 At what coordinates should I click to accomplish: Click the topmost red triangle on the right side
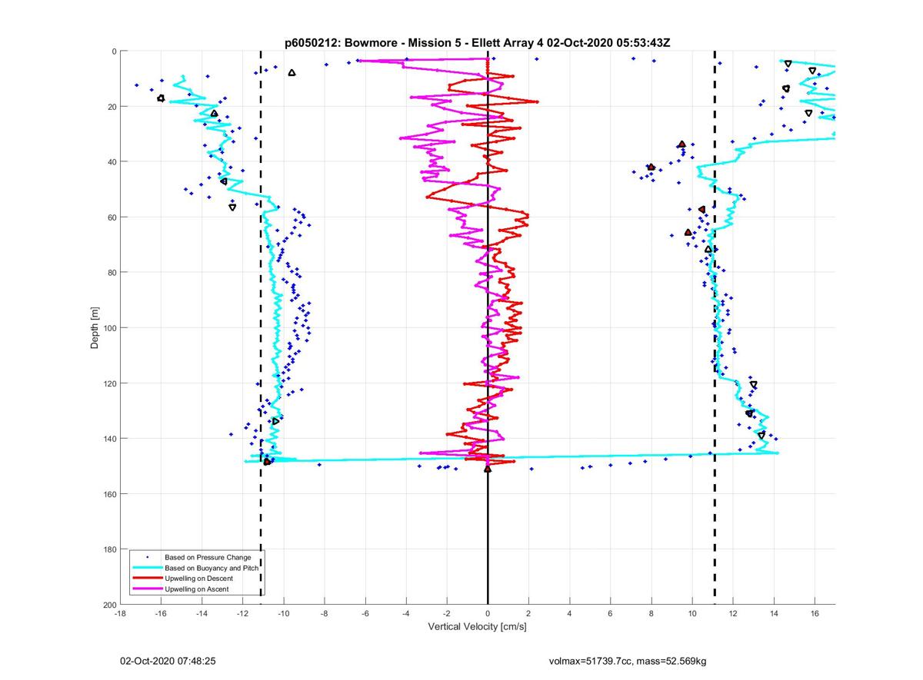[681, 144]
